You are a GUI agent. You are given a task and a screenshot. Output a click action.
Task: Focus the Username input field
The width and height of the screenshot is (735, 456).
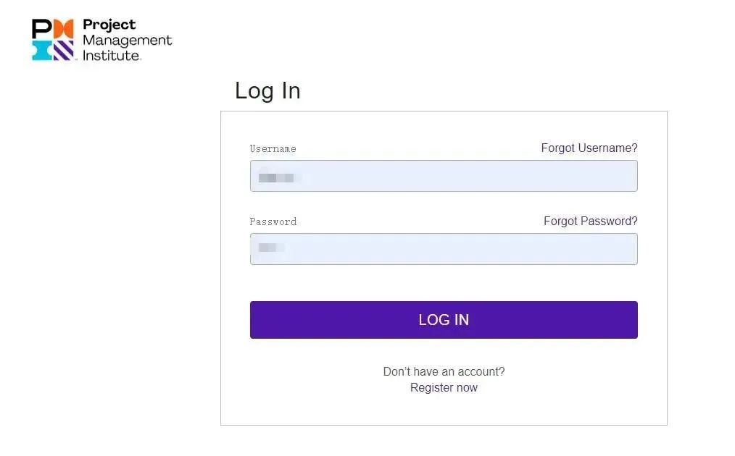[x=464, y=176]
